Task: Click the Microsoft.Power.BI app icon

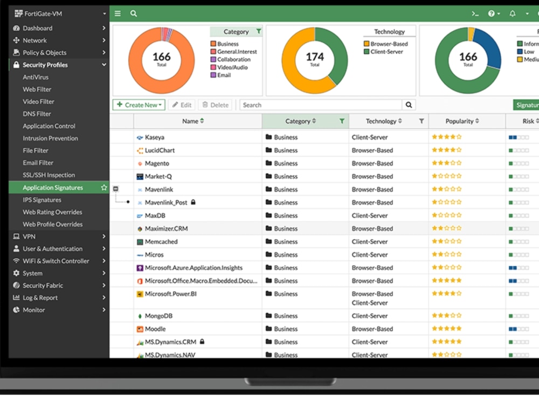Action: coord(140,294)
